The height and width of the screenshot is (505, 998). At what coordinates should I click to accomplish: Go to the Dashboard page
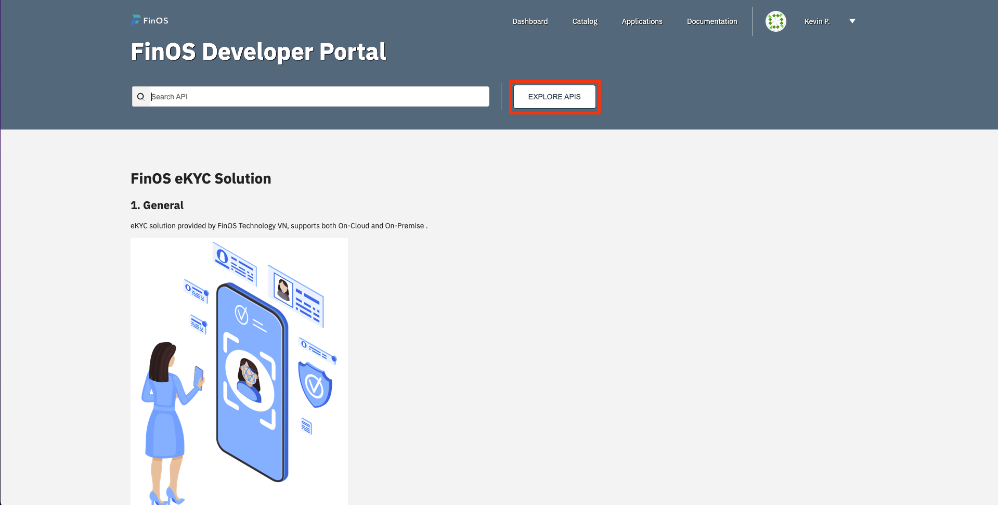(530, 21)
